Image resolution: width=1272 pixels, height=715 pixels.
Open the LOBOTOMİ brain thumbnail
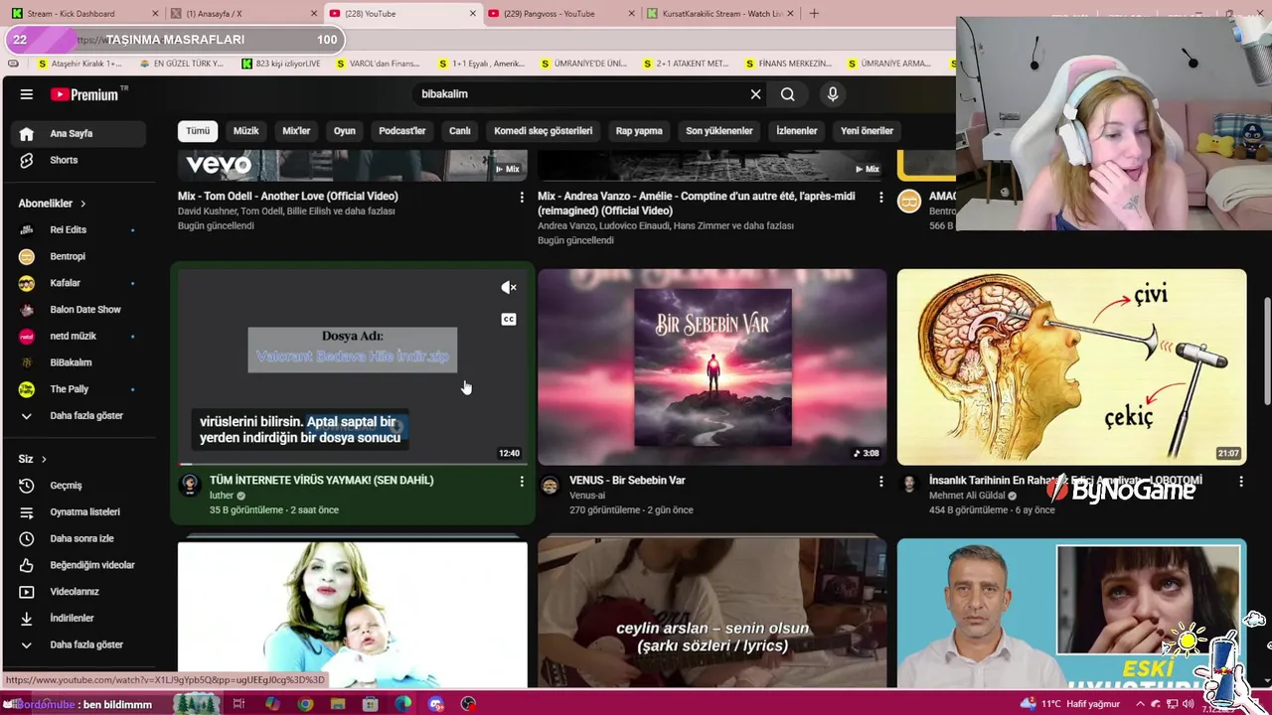[x=1071, y=366]
